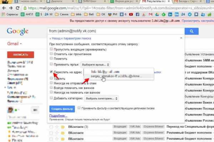
Task: Open the Google Drive bookmark icon
Action: [x=157, y=14]
